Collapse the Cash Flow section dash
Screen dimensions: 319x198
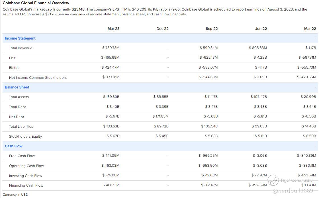[x=315, y=146]
